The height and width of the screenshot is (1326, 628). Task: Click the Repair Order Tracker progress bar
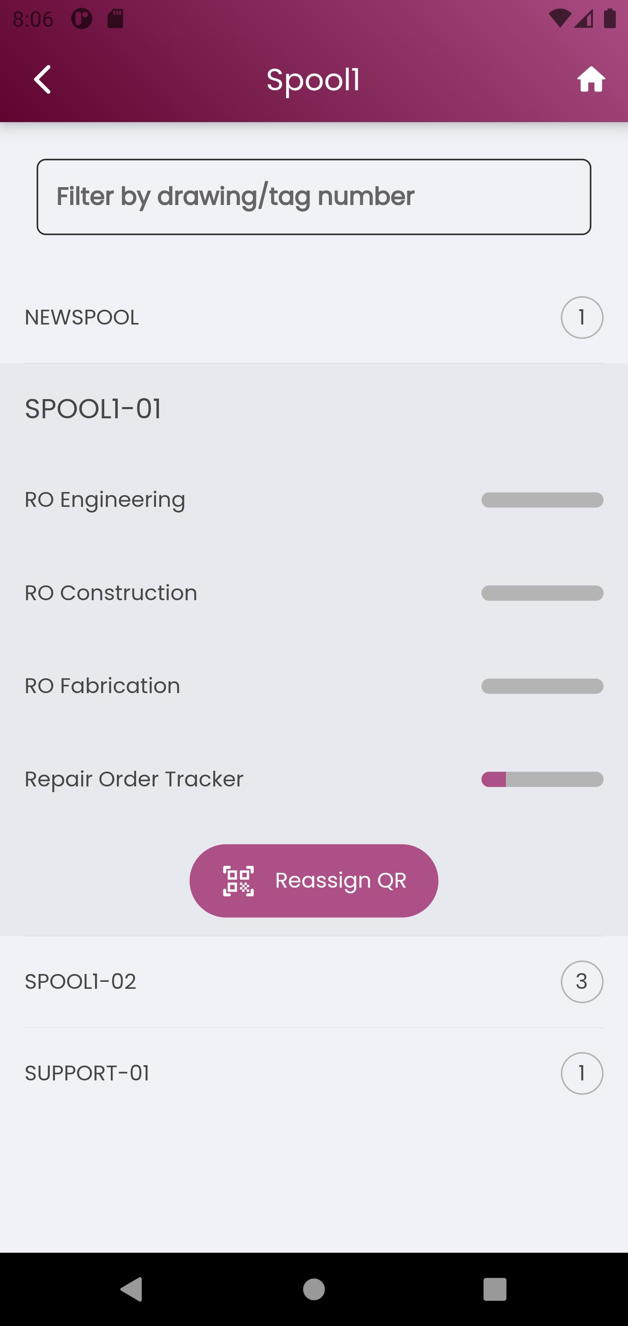click(542, 779)
